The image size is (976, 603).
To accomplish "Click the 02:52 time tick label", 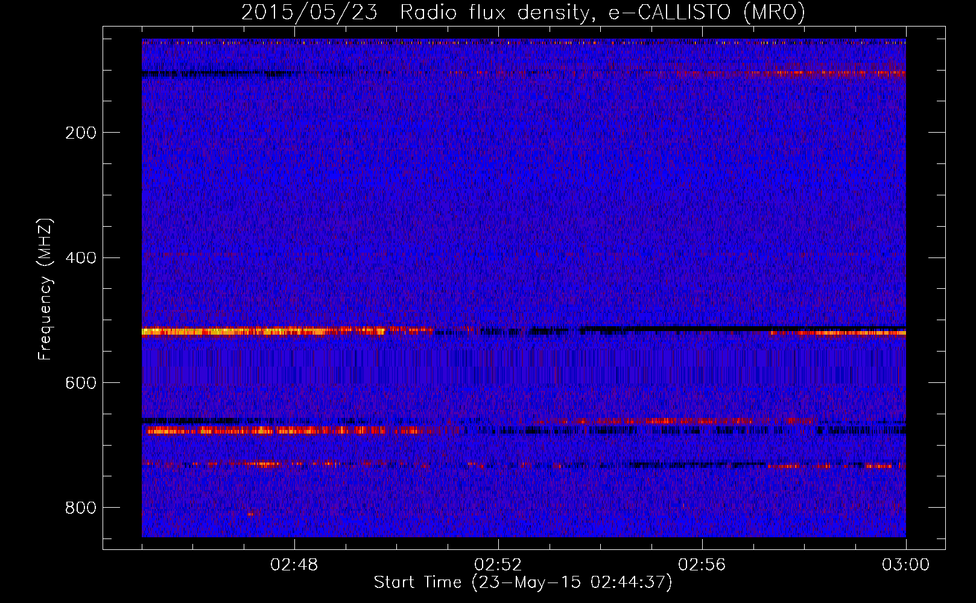I will (498, 565).
